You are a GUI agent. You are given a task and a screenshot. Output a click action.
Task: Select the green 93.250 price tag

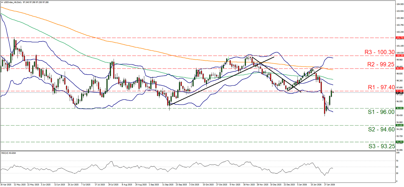click(400, 142)
